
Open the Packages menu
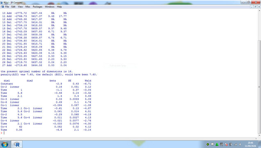point(37,7)
